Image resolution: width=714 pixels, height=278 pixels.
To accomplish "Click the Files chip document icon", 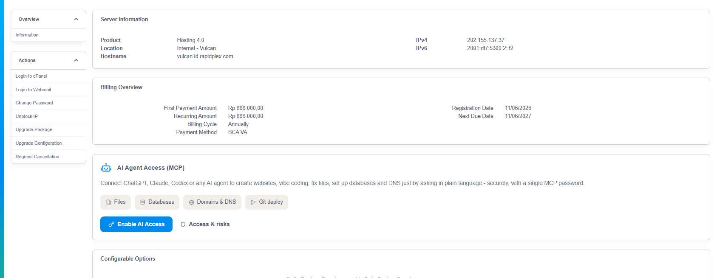I will tap(109, 202).
